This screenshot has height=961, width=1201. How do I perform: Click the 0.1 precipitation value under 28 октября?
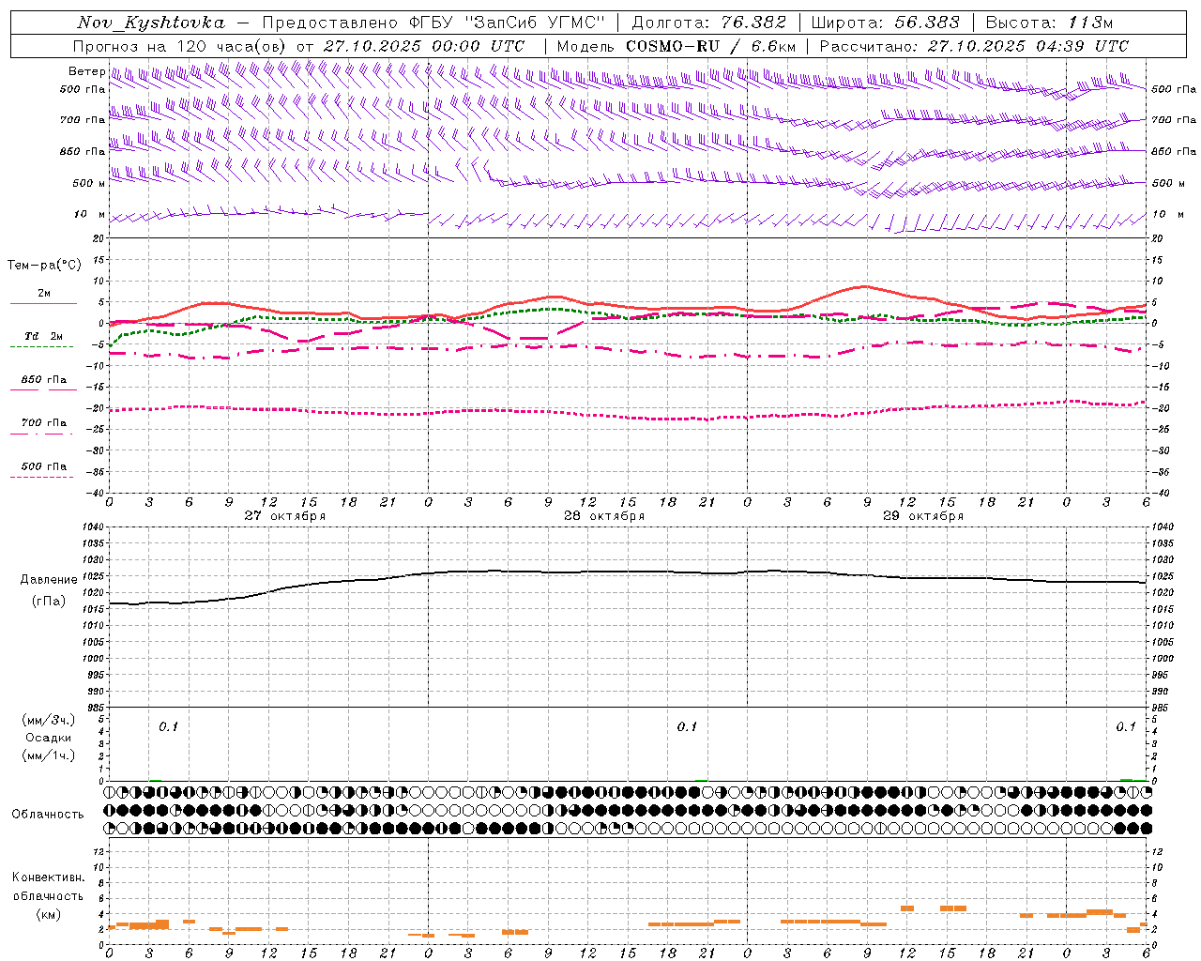pyautogui.click(x=688, y=726)
